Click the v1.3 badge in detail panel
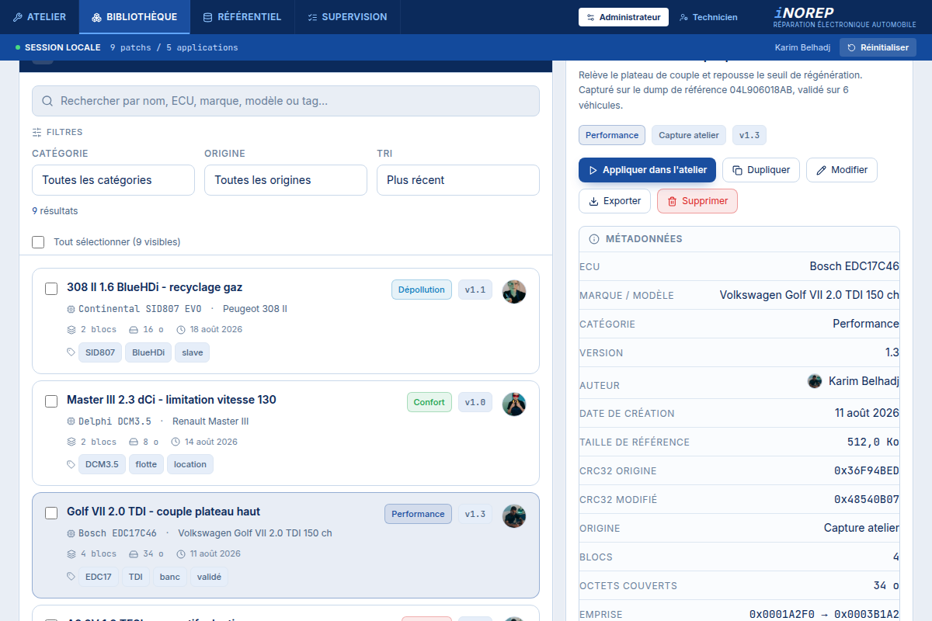Image resolution: width=932 pixels, height=621 pixels. [x=749, y=135]
